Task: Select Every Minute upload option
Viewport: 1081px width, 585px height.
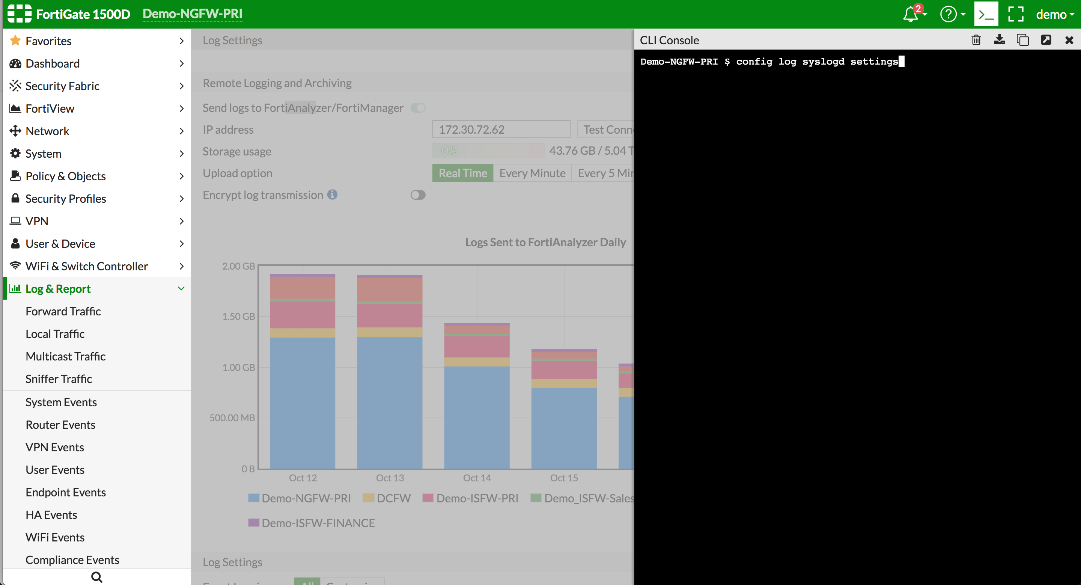Action: point(532,173)
